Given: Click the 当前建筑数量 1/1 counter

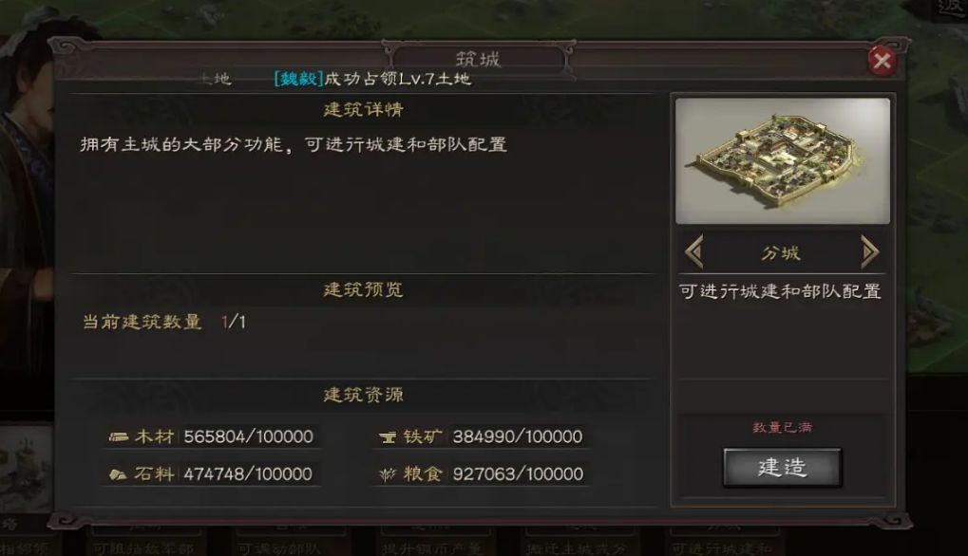Looking at the screenshot, I should [x=164, y=322].
